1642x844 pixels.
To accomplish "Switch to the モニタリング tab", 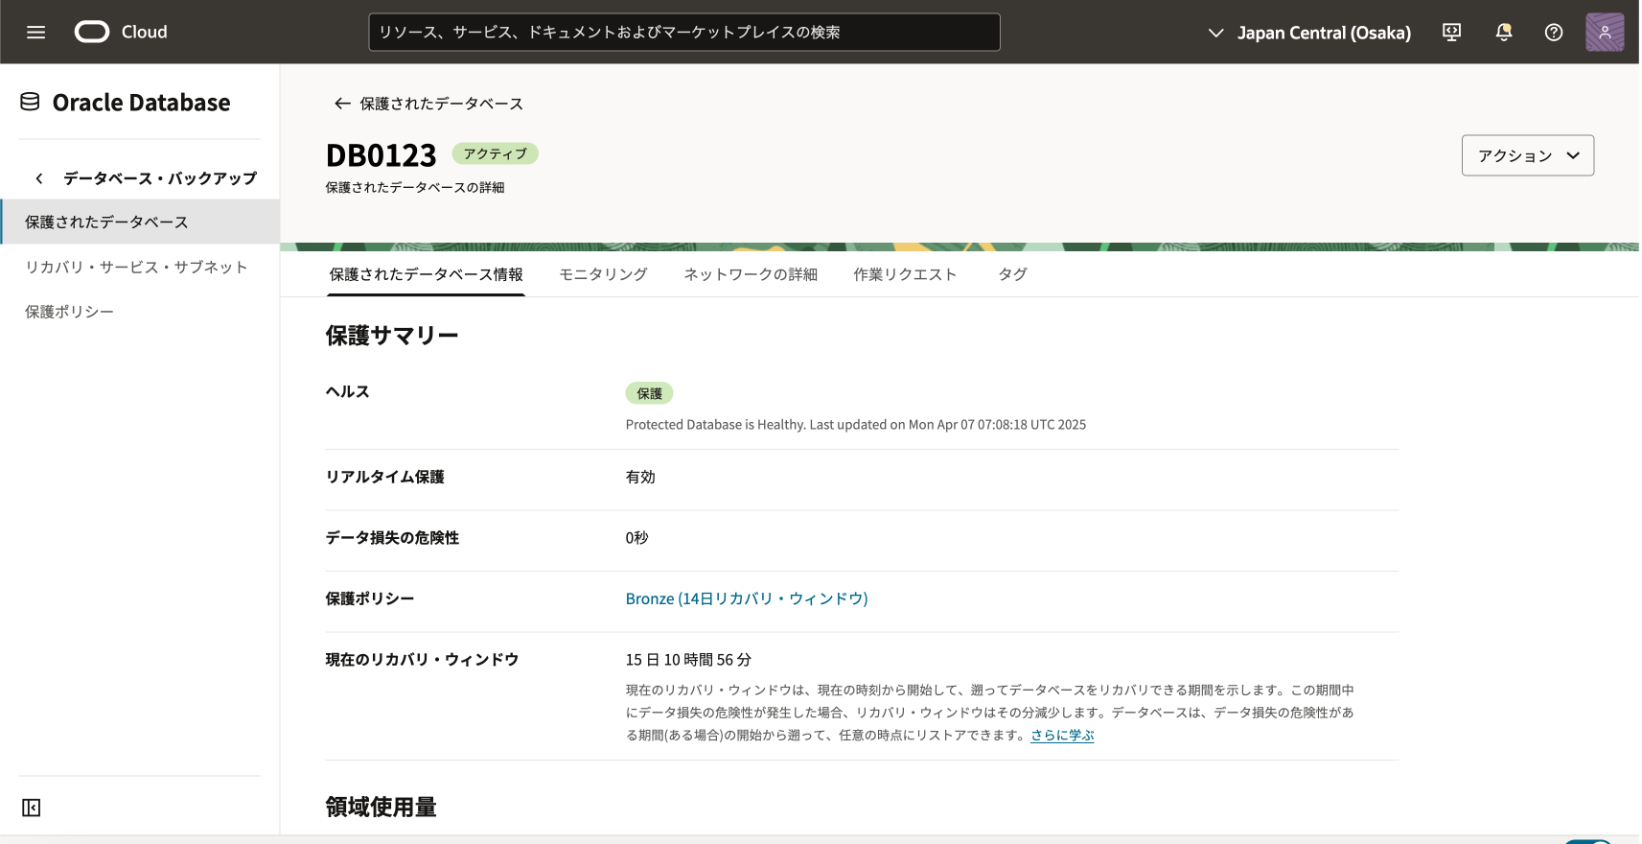I will [x=603, y=274].
